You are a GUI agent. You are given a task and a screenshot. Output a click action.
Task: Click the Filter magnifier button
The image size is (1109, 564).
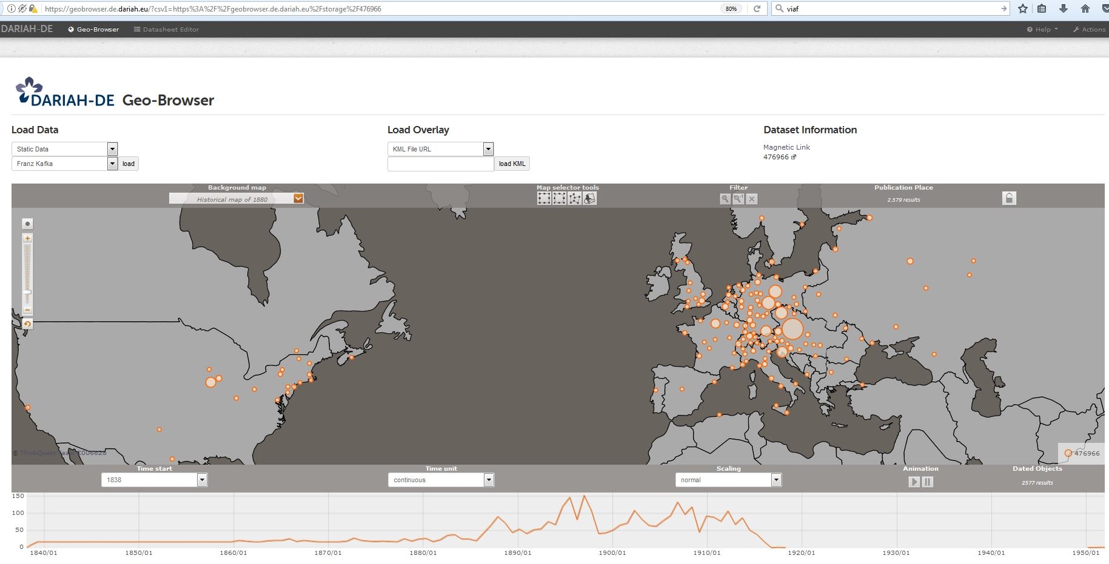pos(725,199)
